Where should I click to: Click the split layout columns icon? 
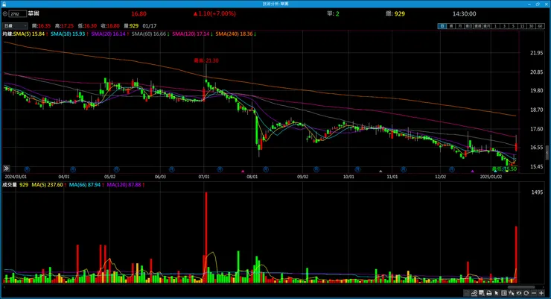(504, 293)
